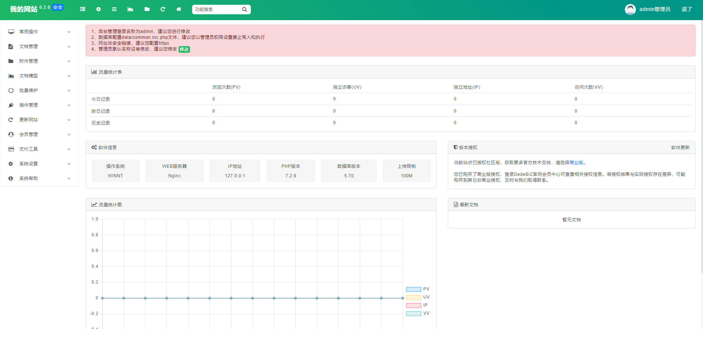This screenshot has height=340, width=703.
Task: Click the 修改 button in the notice panel
Action: (184, 49)
